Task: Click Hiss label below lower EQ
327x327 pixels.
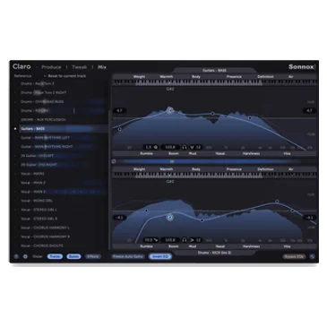Action: 287,246
